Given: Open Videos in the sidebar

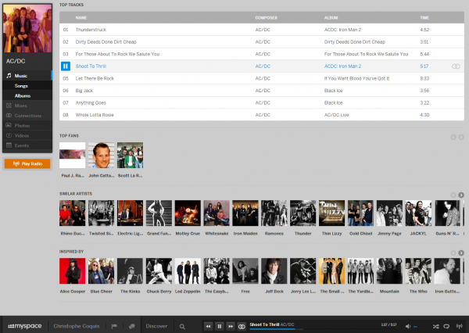Looking at the screenshot, I should point(27,135).
